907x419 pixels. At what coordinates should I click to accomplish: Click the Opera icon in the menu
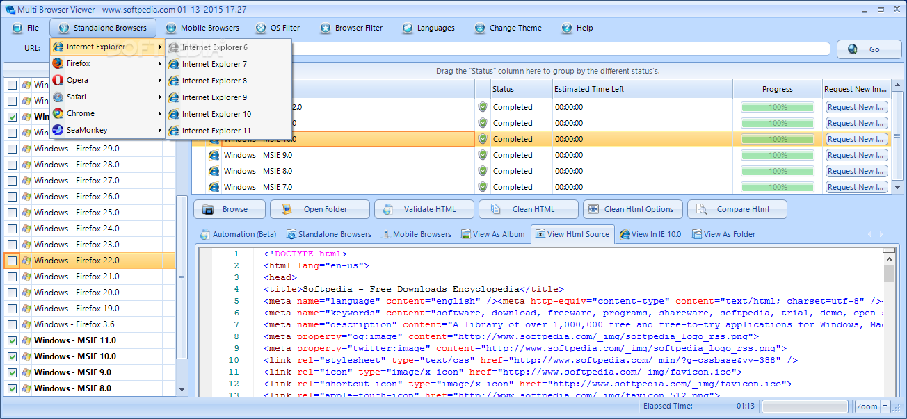pos(58,80)
